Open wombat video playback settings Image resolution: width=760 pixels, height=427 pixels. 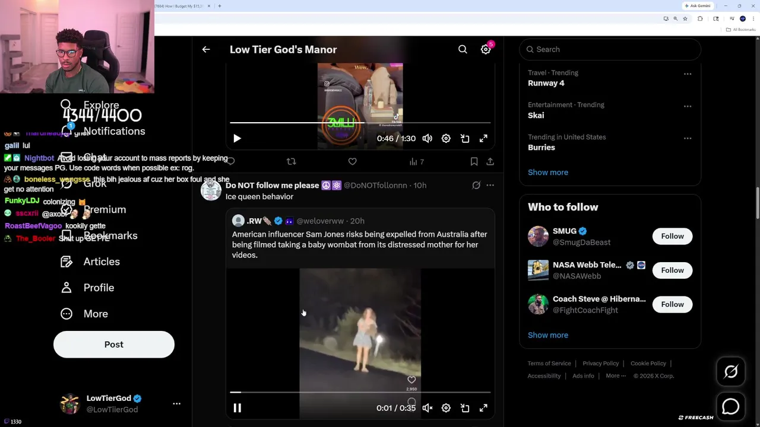tap(446, 408)
